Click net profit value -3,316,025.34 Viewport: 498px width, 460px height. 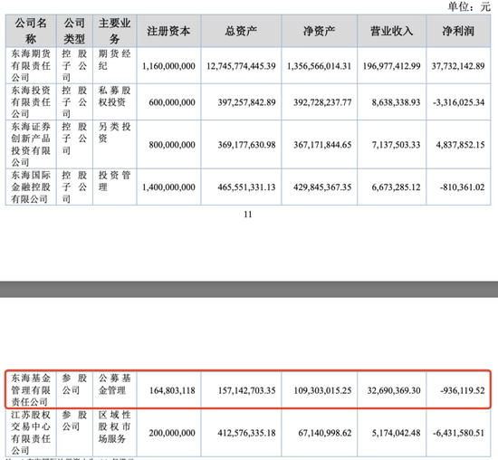[x=459, y=102]
